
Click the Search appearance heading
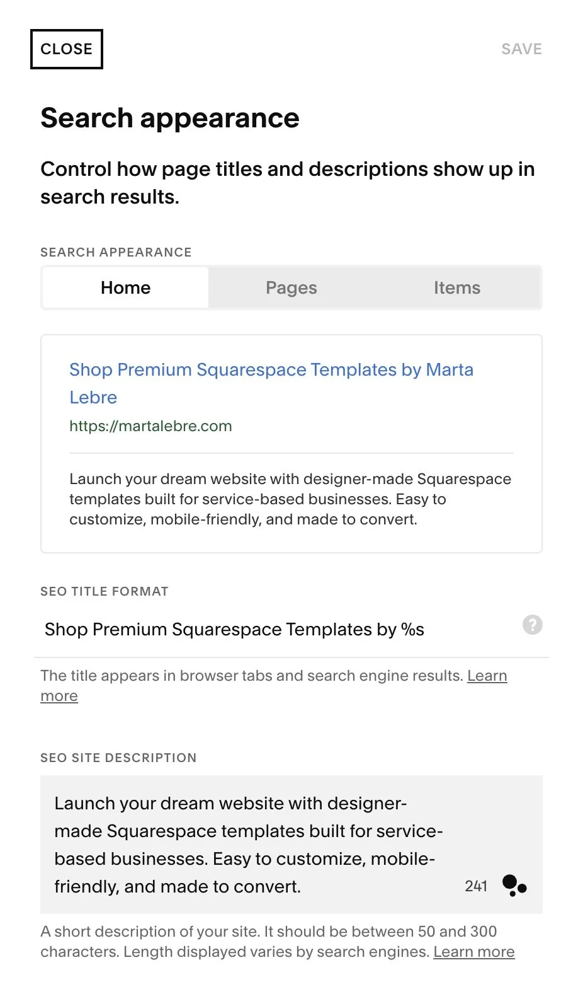tap(170, 119)
